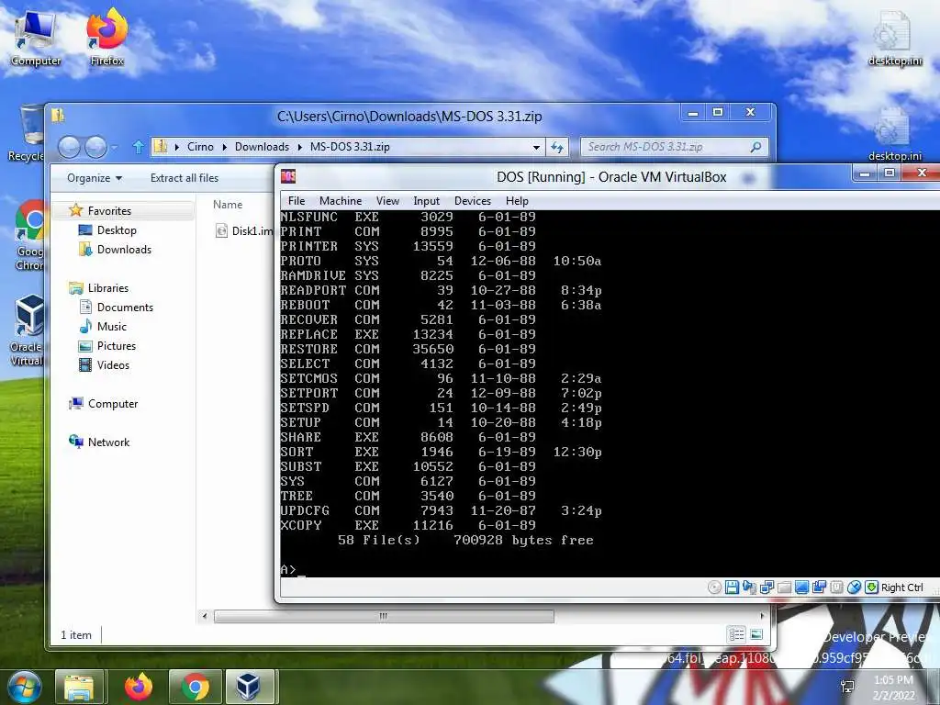Image resolution: width=940 pixels, height=705 pixels.
Task: Open the VirtualBox Help menu
Action: pos(517,201)
